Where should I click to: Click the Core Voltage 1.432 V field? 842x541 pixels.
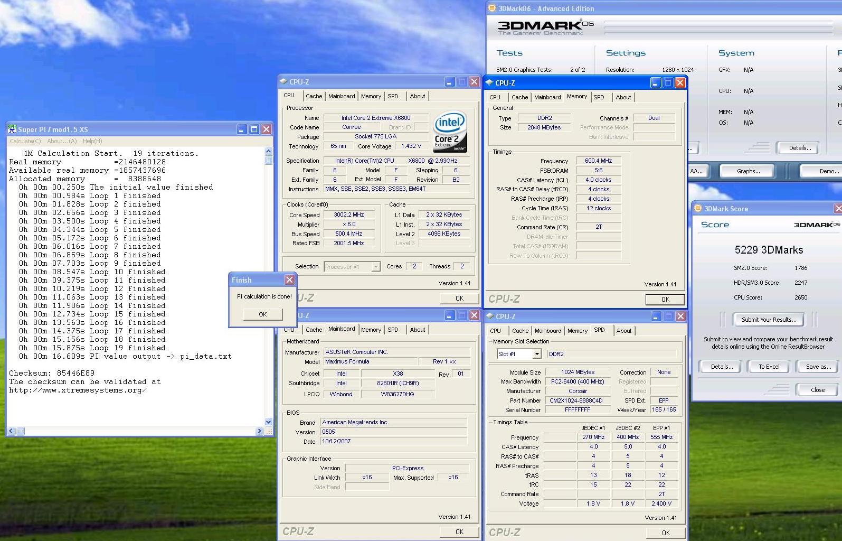(411, 146)
